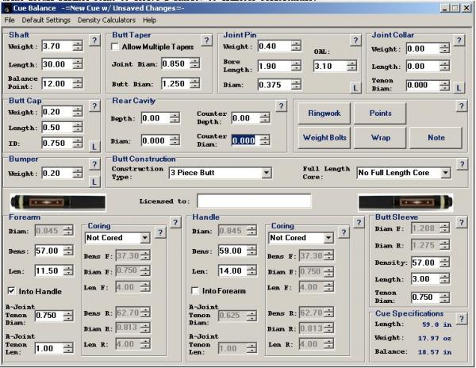Open the Construction Type dropdown
Screen dimensions: 476x368
(x=266, y=172)
